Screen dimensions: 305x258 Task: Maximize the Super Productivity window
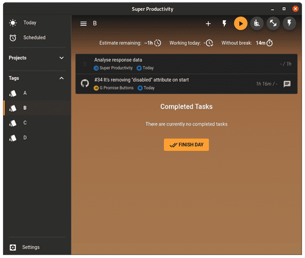point(284,9)
